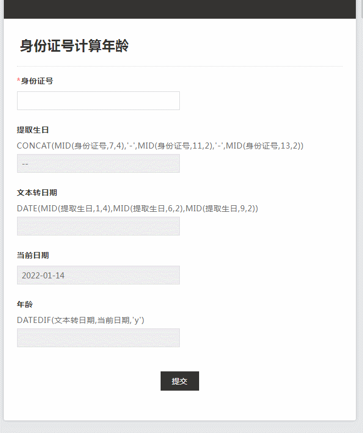
Task: Click the 提取生日 field showing '--'
Action: click(x=98, y=163)
